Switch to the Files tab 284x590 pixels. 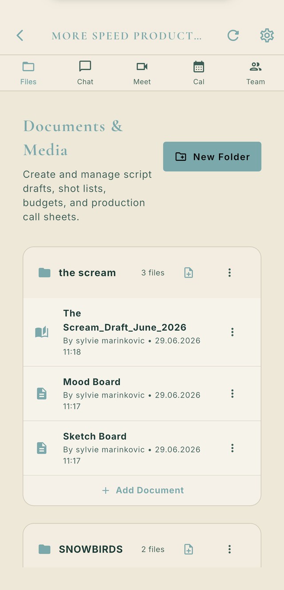(x=28, y=73)
